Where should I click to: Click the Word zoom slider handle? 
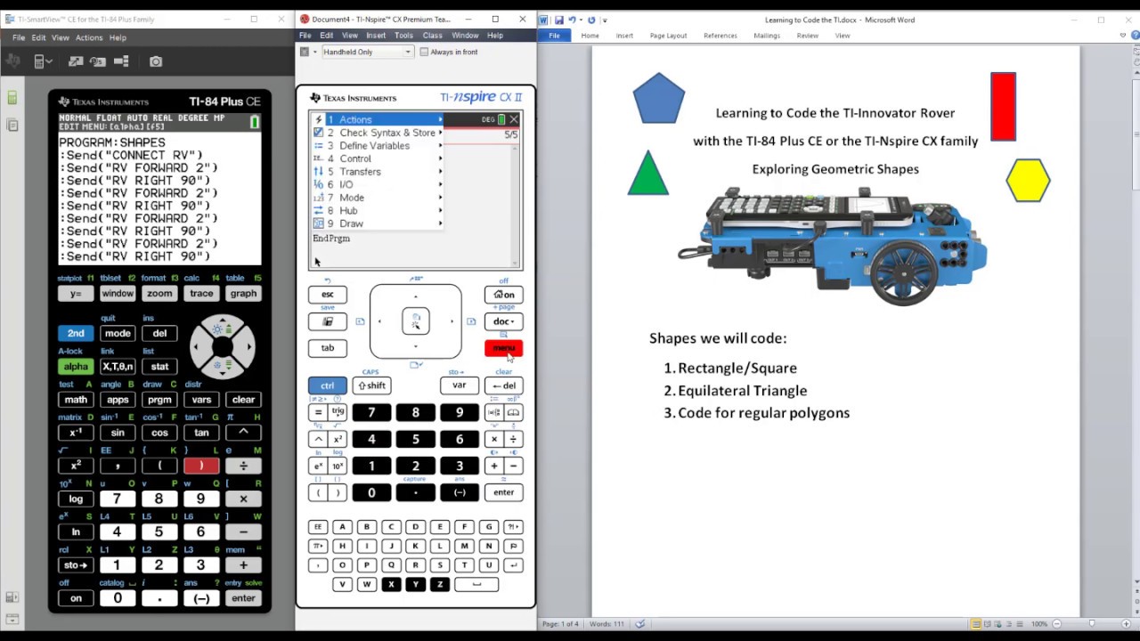(1093, 623)
